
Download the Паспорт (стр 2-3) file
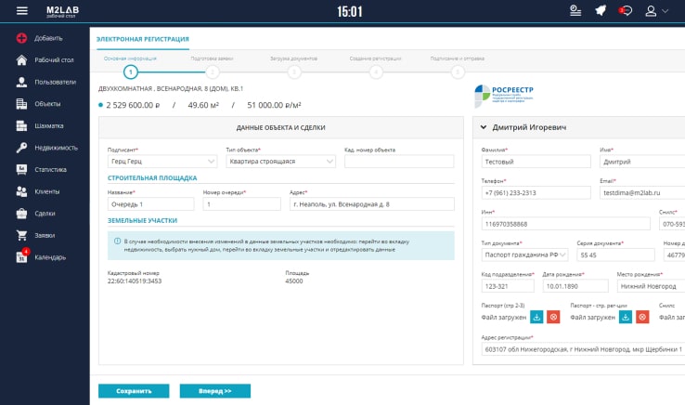click(x=536, y=317)
